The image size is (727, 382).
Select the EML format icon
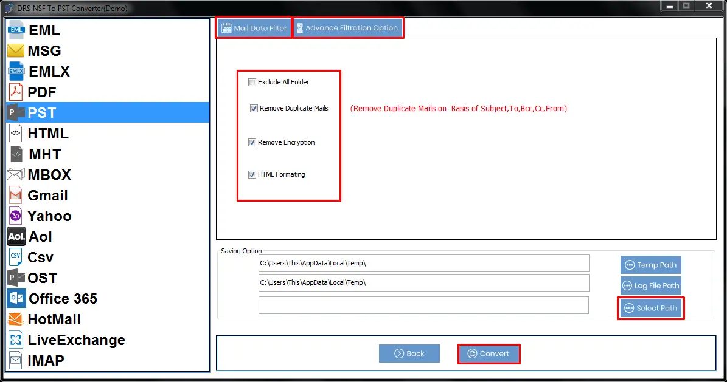(16, 30)
